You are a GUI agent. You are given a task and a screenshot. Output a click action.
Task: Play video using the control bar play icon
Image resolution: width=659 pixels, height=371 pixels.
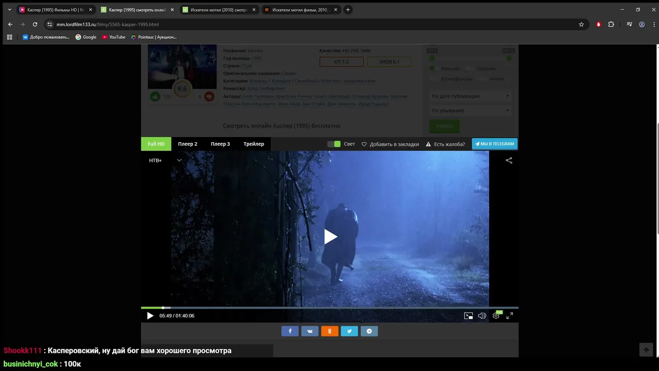[x=150, y=316]
